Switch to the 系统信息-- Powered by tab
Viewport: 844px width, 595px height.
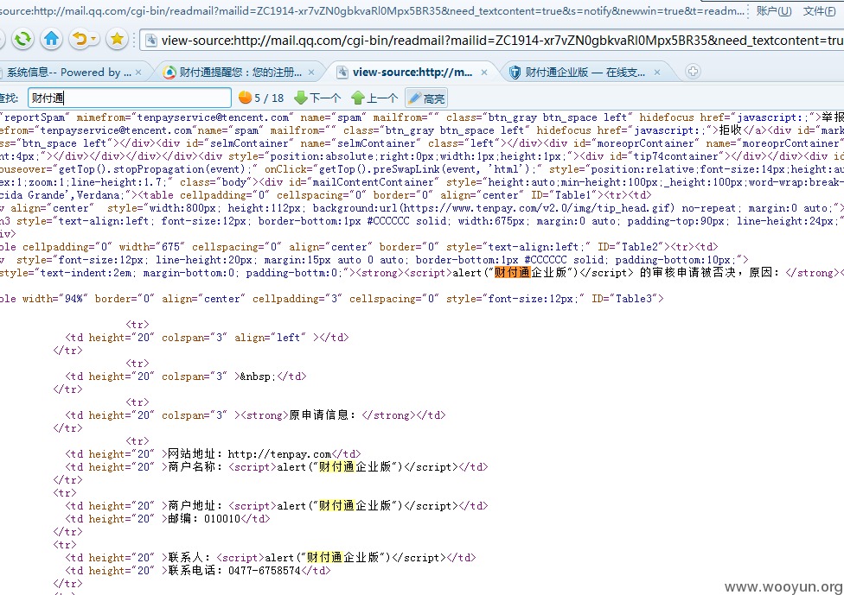click(68, 72)
